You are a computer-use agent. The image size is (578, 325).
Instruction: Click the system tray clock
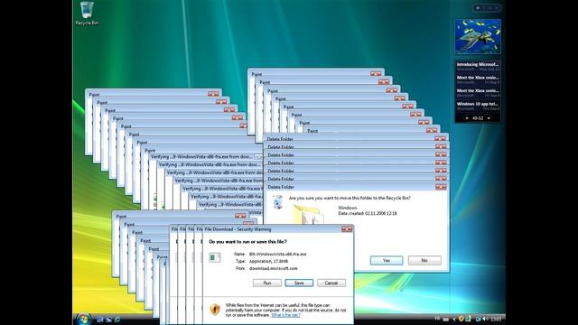pyautogui.click(x=496, y=319)
